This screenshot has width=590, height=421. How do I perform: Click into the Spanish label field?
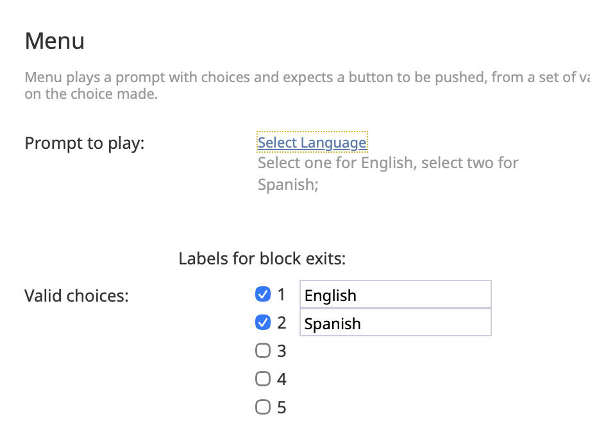pyautogui.click(x=395, y=323)
